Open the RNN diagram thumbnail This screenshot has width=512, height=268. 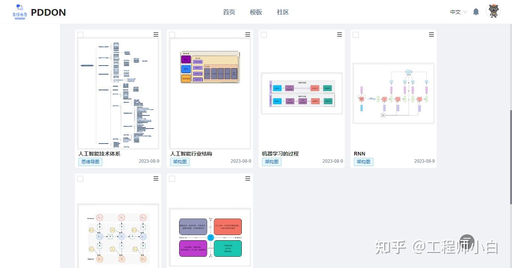click(x=393, y=93)
